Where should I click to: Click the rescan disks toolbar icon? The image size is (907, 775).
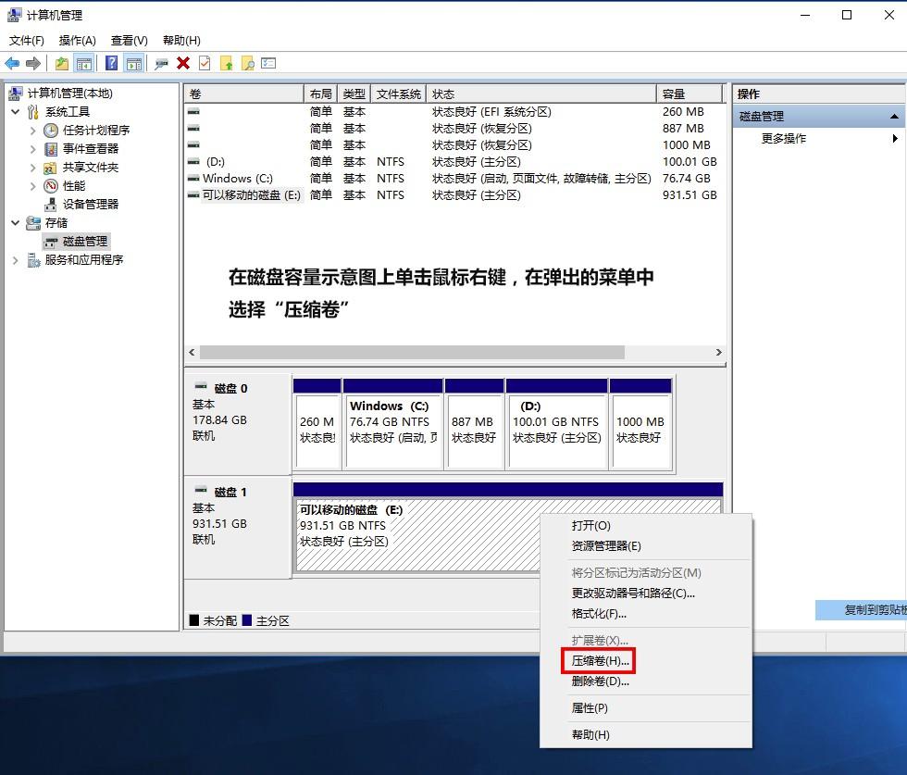point(161,63)
